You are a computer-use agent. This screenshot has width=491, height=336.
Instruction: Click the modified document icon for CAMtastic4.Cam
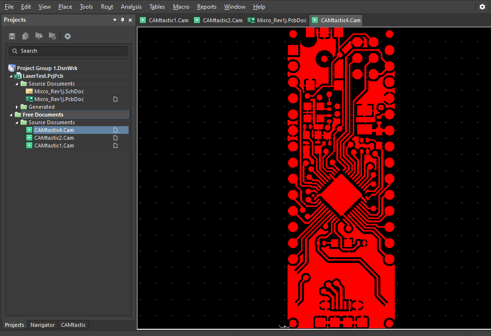pos(116,130)
